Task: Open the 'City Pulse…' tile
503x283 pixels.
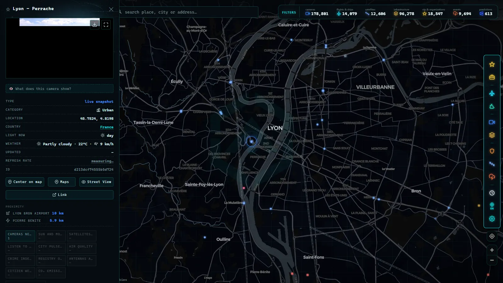Action: [x=51, y=248]
